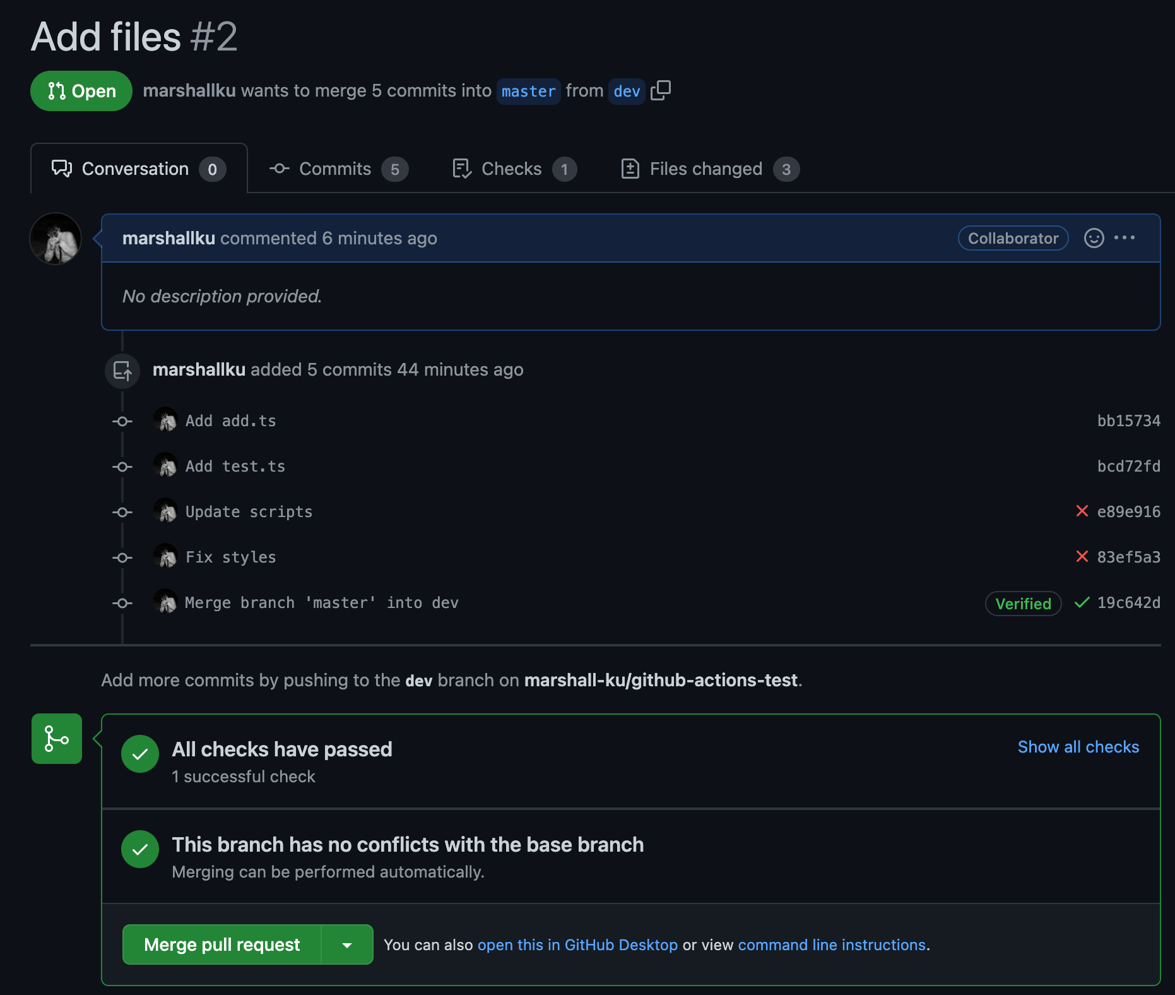This screenshot has height=995, width=1175.
Task: Open the emoji reaction picker on the comment
Action: tap(1093, 238)
